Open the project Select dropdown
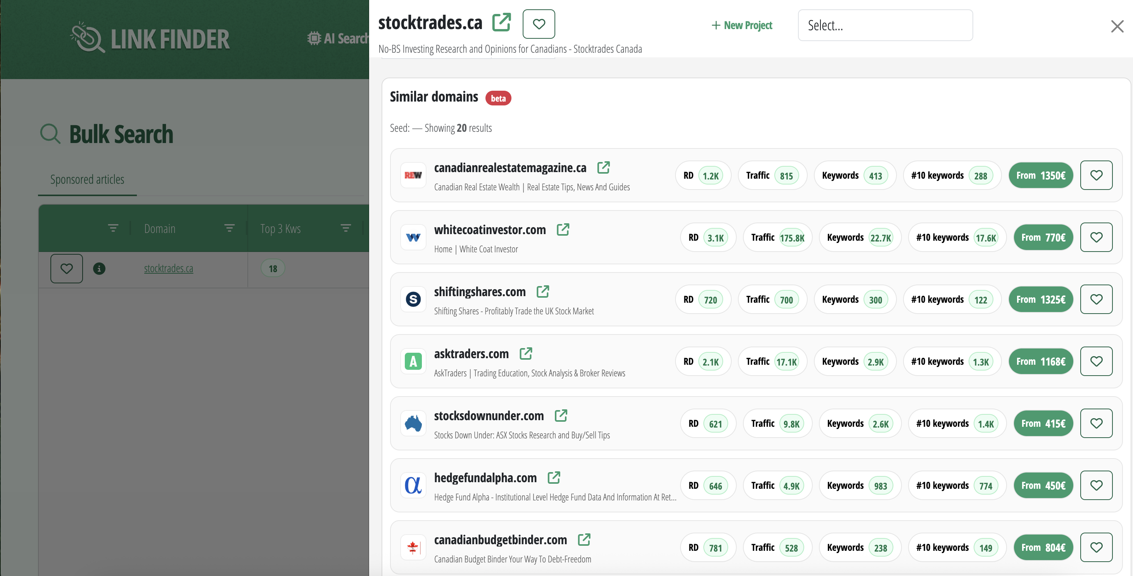 tap(885, 26)
